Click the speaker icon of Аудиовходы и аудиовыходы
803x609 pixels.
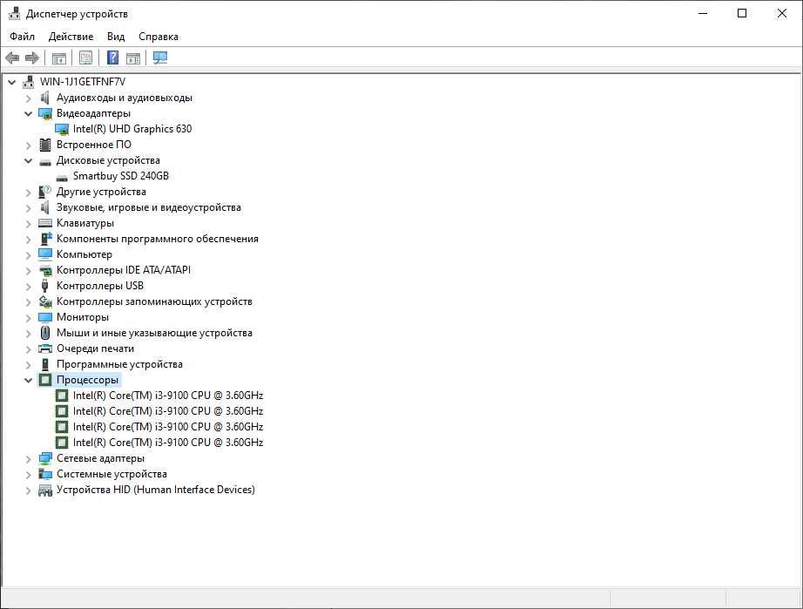45,98
